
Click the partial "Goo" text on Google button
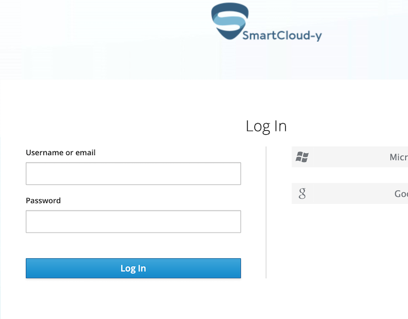click(401, 194)
